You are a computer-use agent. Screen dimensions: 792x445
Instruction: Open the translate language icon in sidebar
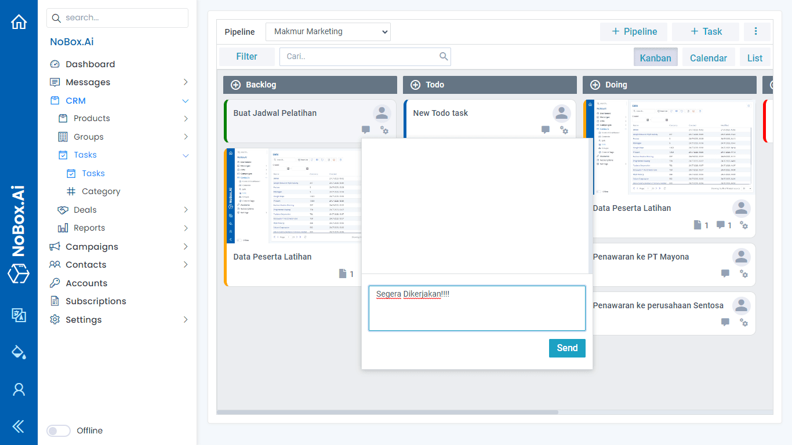(x=19, y=315)
